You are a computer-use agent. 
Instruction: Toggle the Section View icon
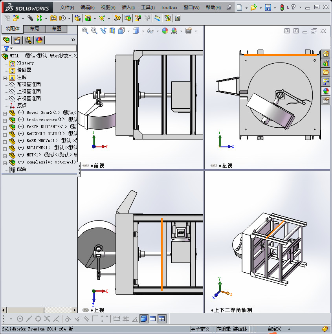click(x=112, y=31)
